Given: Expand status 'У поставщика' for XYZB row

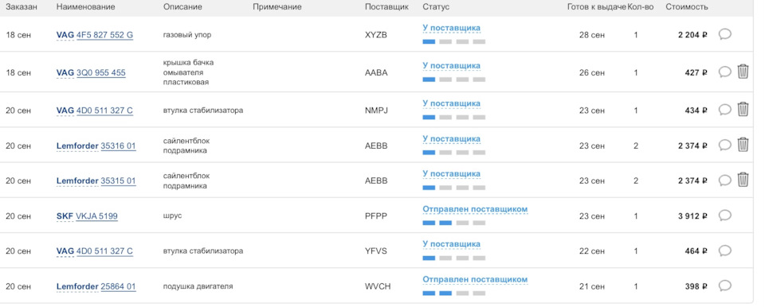Looking at the screenshot, I should 451,29.
